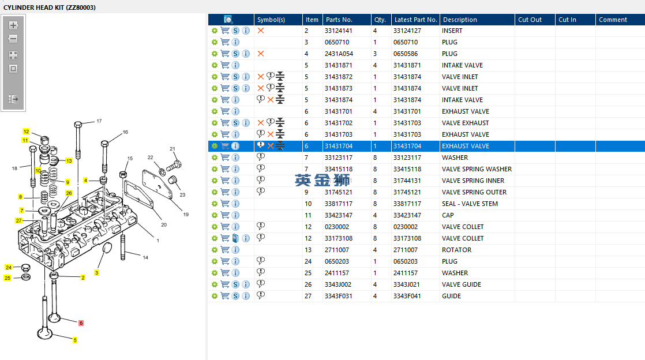
Task: Open book icon on VALVE COLLET 33173108 row
Action: pos(235,238)
